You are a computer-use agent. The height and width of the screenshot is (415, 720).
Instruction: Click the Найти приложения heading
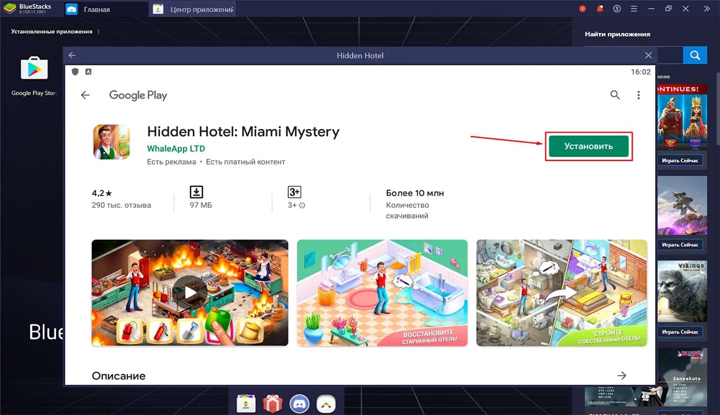(x=618, y=34)
